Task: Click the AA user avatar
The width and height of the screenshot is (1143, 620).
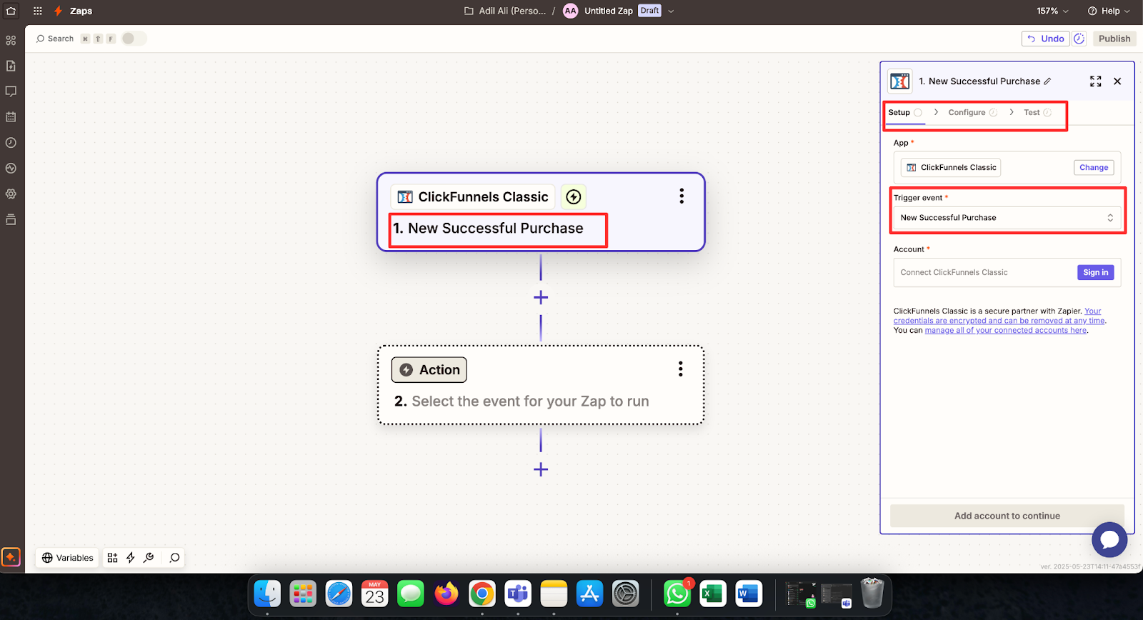Action: click(570, 11)
